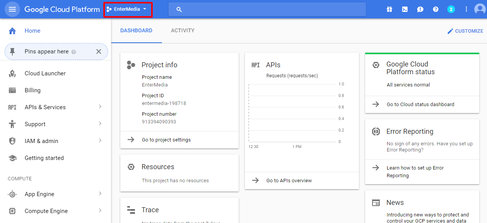Click the search magnifier icon

point(179,9)
